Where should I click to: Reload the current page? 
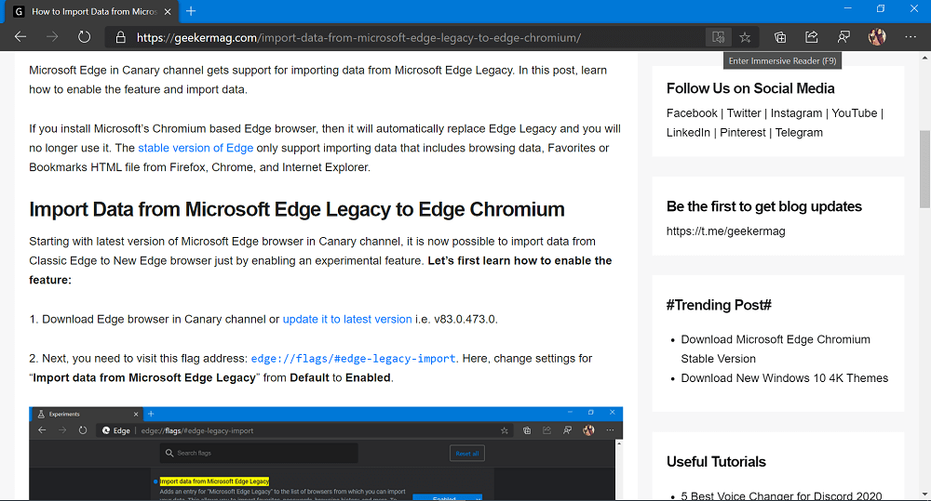85,37
